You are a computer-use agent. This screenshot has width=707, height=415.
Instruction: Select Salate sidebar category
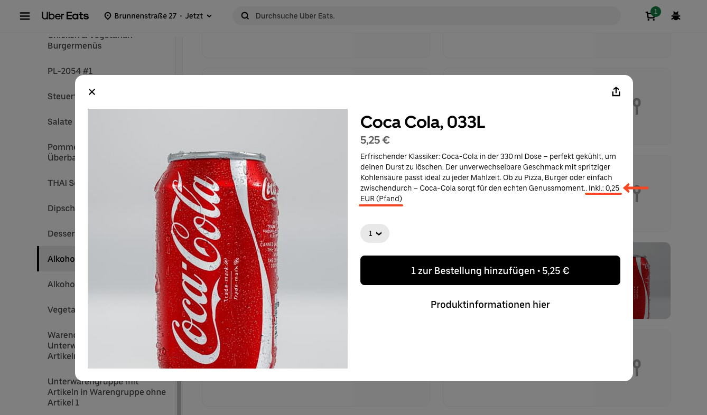pos(60,121)
